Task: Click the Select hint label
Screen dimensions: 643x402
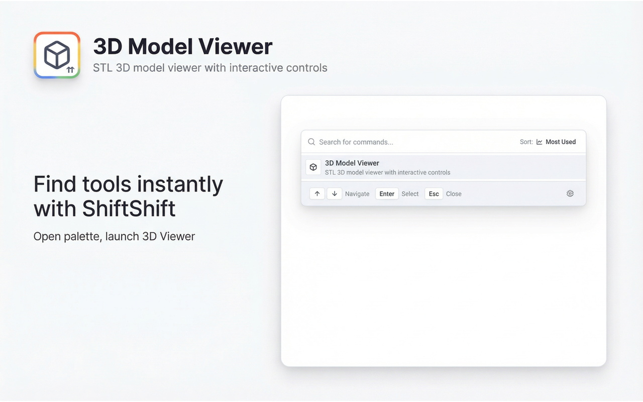Action: pyautogui.click(x=410, y=194)
